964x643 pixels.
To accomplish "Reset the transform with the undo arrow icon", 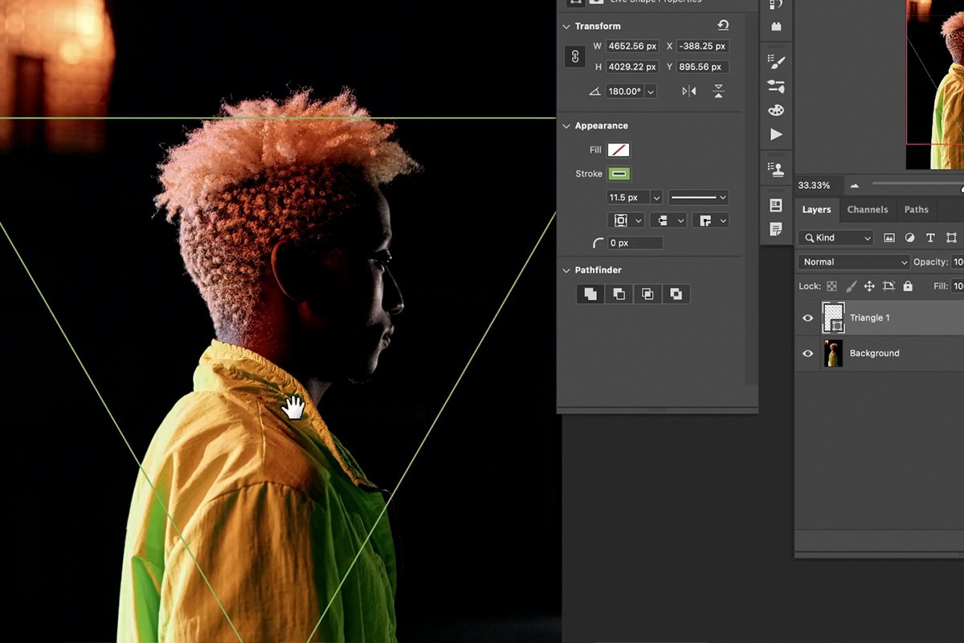I will coord(723,26).
